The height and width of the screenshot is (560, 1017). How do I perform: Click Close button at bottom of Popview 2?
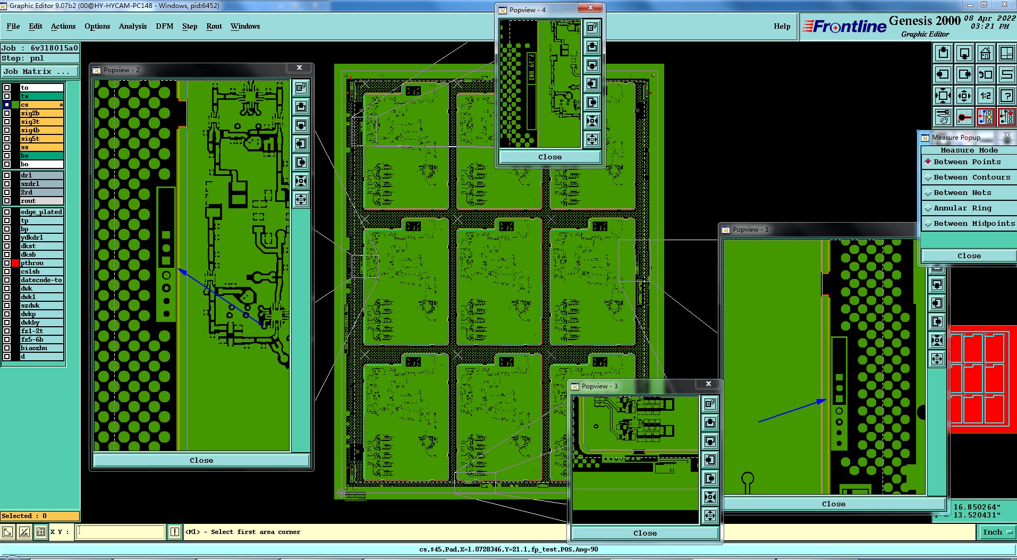pyautogui.click(x=201, y=460)
